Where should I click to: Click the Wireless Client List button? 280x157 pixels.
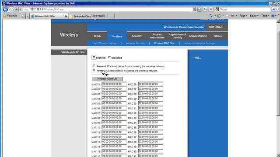pos(107,78)
